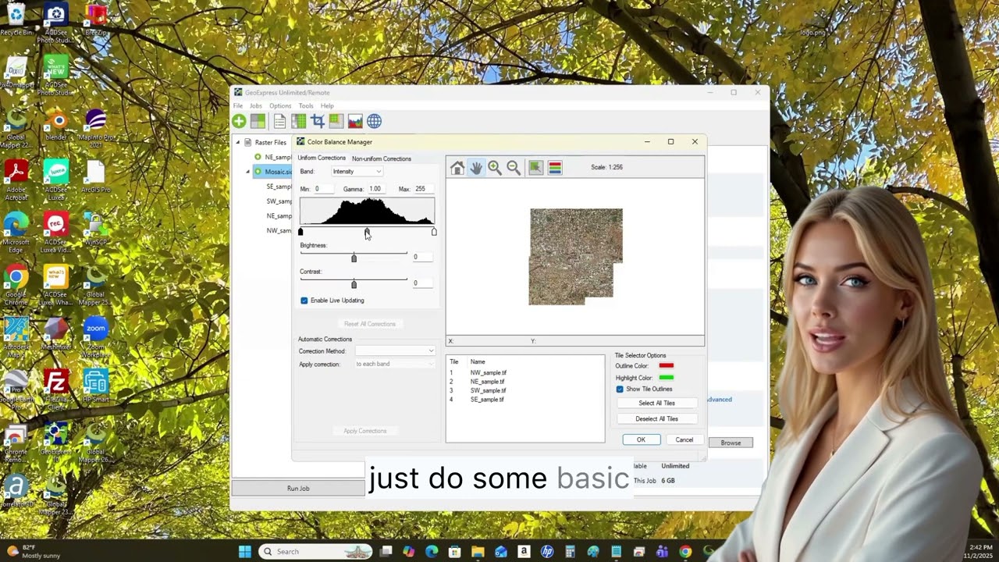Select the Crop tool in GeoExpress toolbar

pos(318,121)
